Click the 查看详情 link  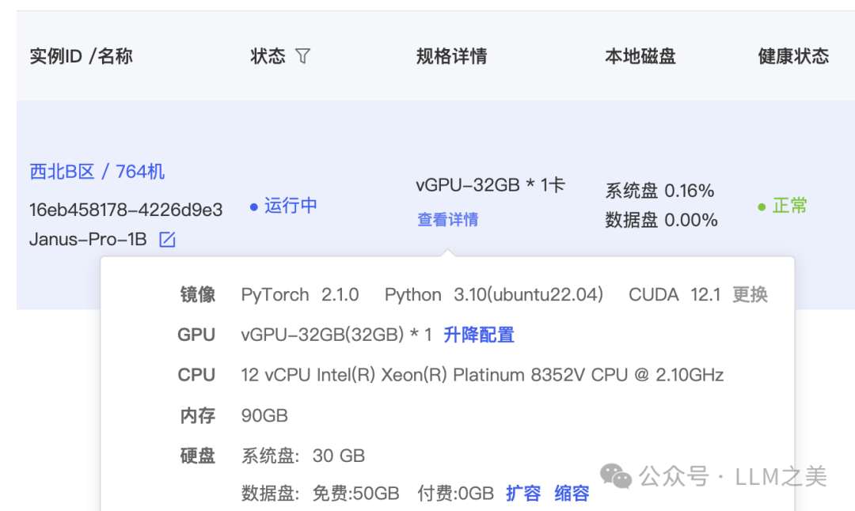pyautogui.click(x=447, y=220)
